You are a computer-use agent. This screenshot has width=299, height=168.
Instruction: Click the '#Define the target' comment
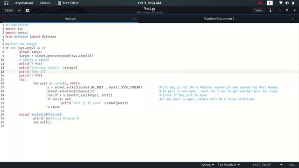click(x=21, y=44)
